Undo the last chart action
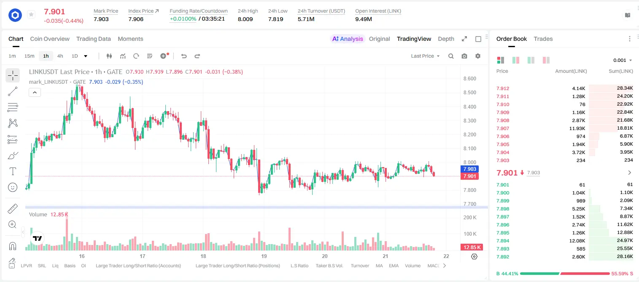 [184, 56]
